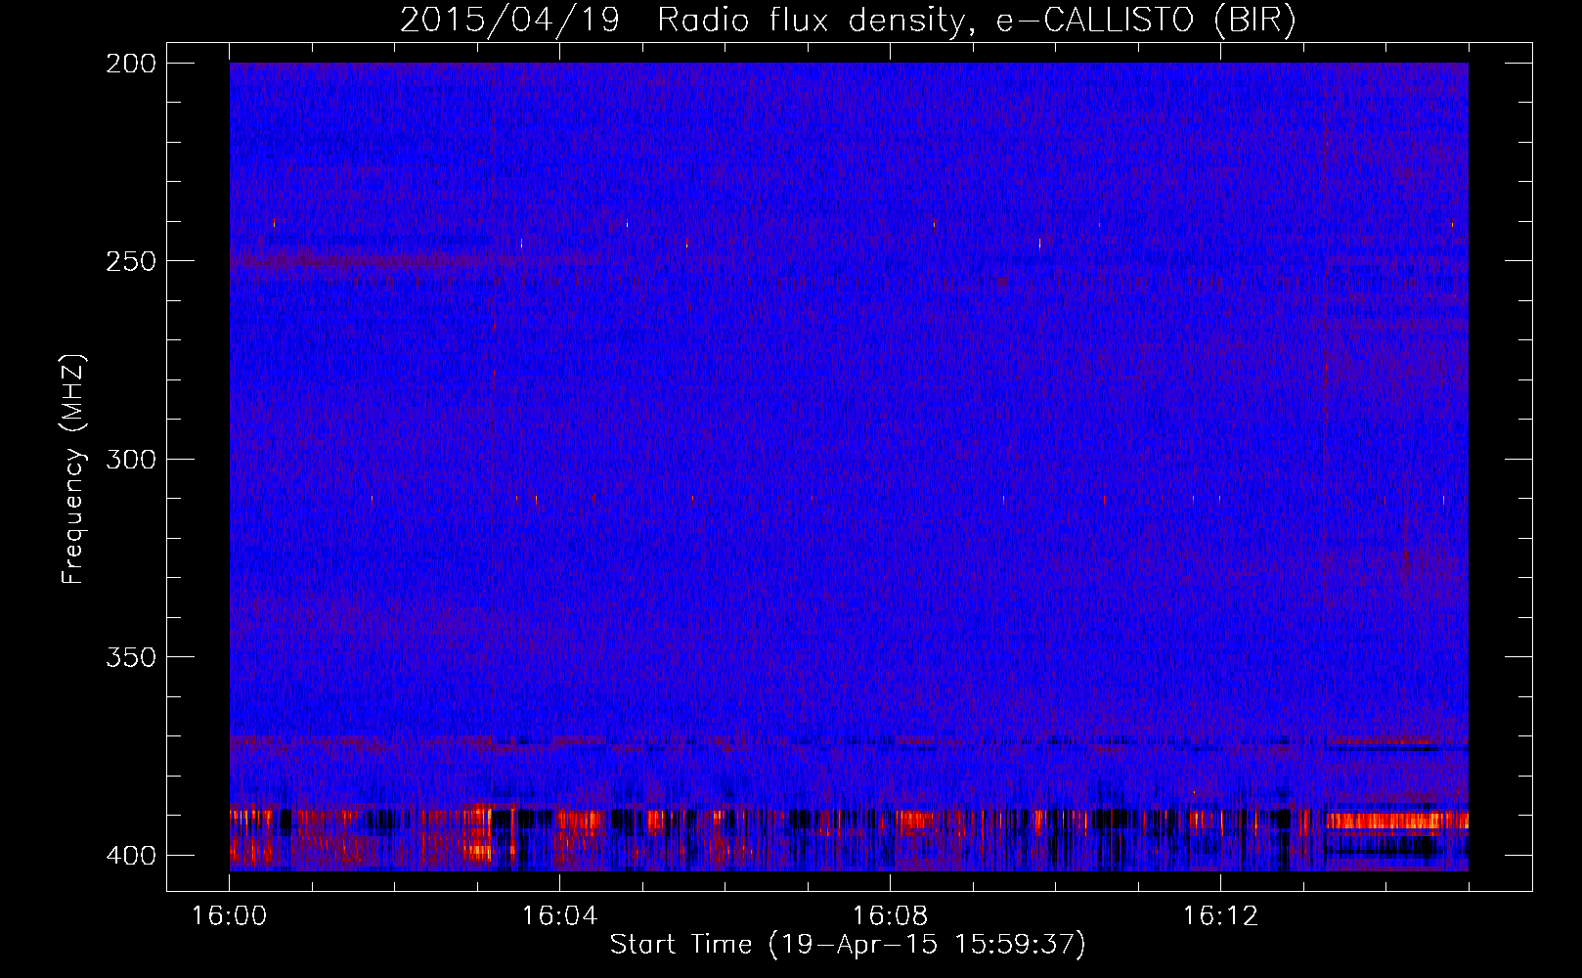
Task: Click the '350' frequency tick label
Action: [130, 656]
